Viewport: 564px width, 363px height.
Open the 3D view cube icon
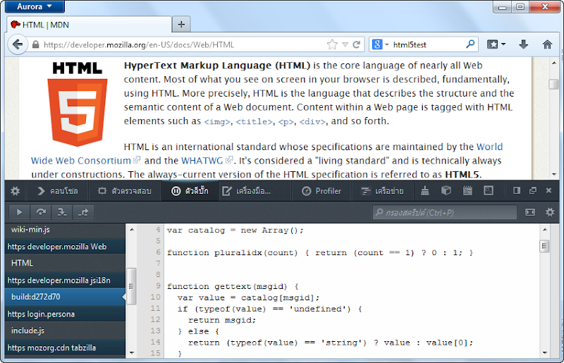(446, 191)
